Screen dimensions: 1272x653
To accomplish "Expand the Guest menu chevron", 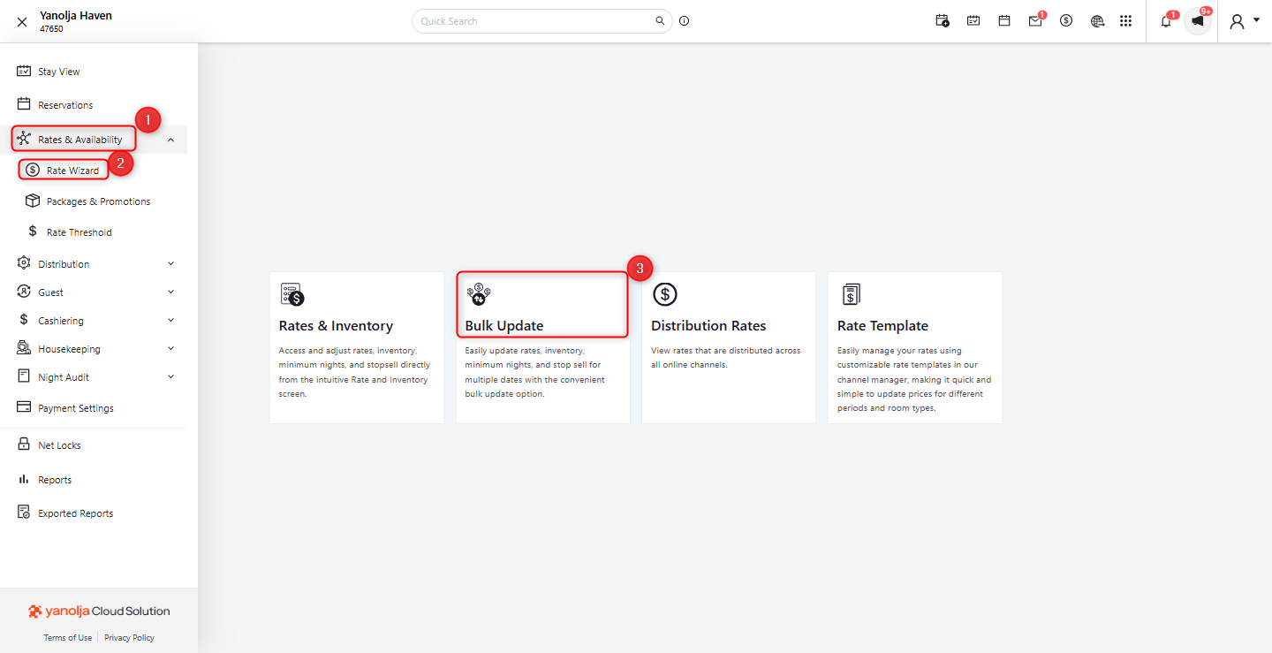I will pos(170,292).
